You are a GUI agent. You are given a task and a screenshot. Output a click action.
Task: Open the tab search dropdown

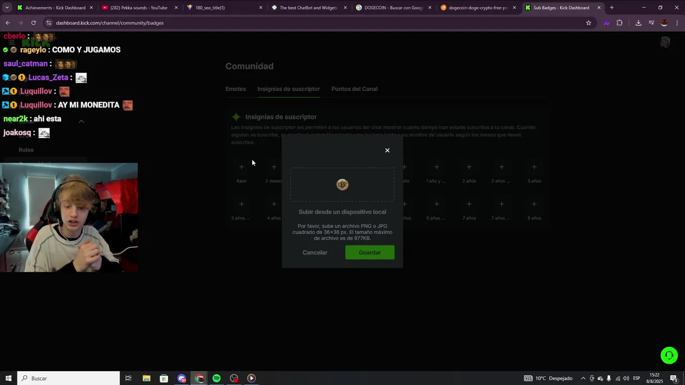[x=7, y=7]
